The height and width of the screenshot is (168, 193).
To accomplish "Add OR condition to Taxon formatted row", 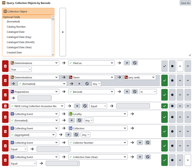I will 79,84.
